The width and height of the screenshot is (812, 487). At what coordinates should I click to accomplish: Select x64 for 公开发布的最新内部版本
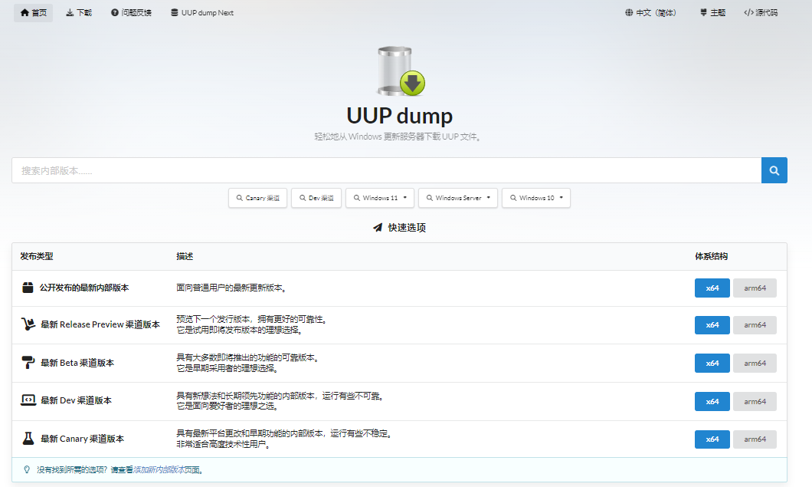pyautogui.click(x=712, y=288)
